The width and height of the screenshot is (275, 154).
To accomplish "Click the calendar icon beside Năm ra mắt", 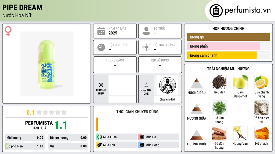I will 101,31.
